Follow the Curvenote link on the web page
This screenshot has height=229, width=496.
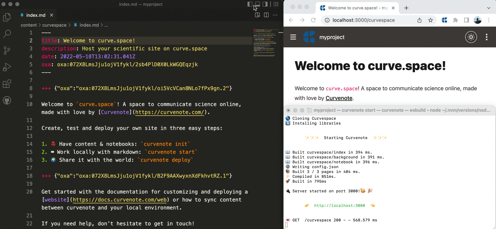pyautogui.click(x=339, y=98)
